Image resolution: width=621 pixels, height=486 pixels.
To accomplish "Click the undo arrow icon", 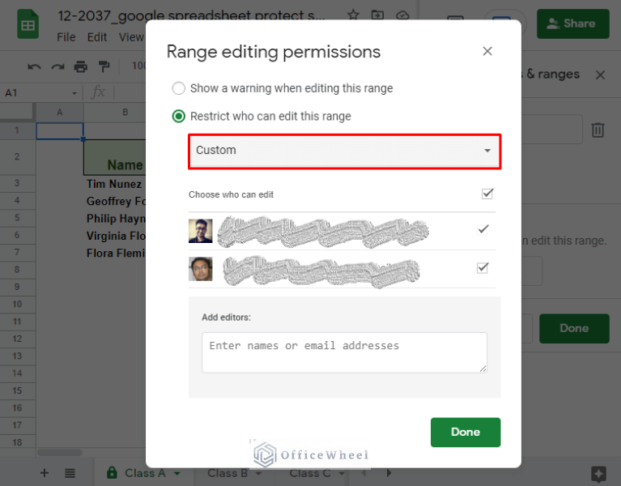I will tap(34, 66).
